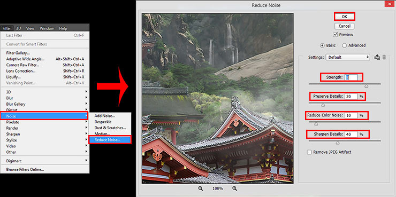Expand the 3D filter submenu
Image resolution: width=396 pixels, height=197 pixels.
(x=45, y=92)
